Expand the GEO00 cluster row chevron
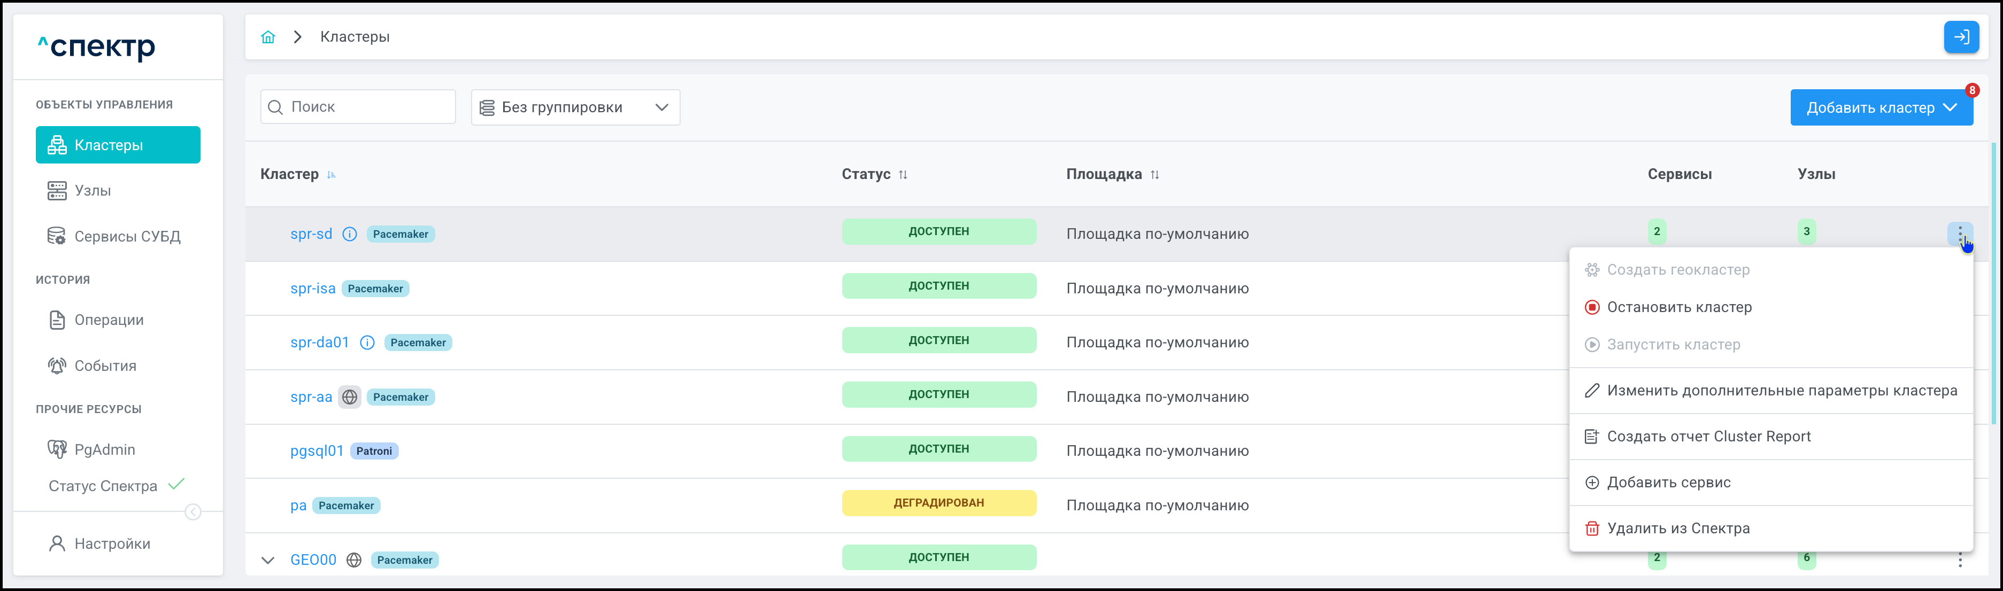Screen dimensions: 2003x591 coord(267,560)
